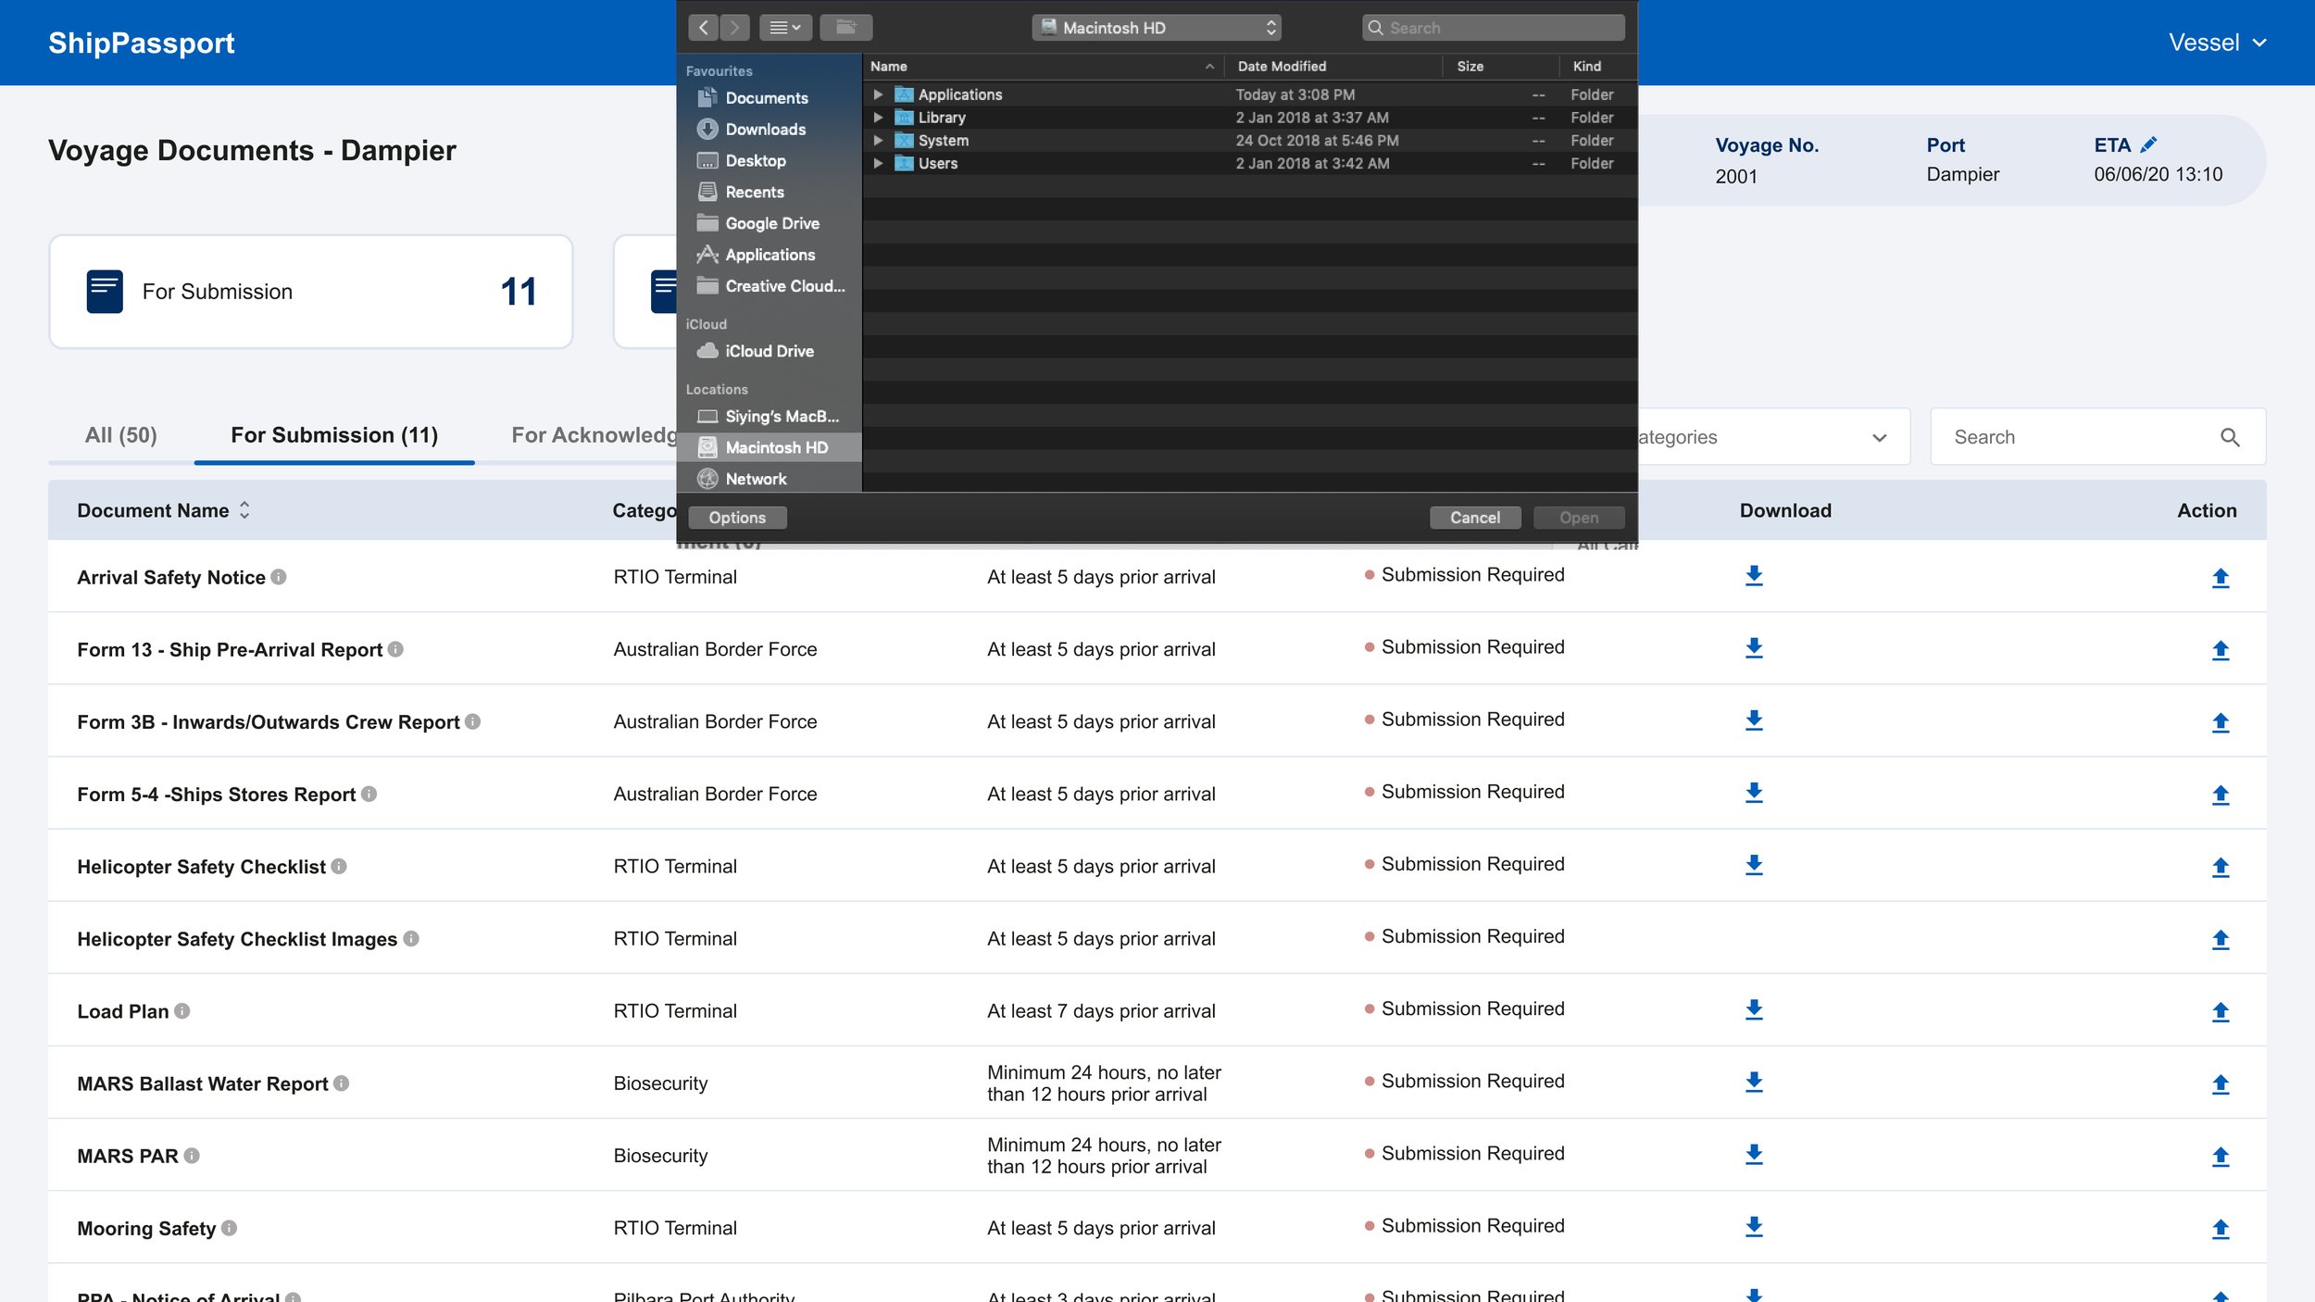Select Macintosh HD in Locations sidebar
2315x1302 pixels.
(769, 447)
